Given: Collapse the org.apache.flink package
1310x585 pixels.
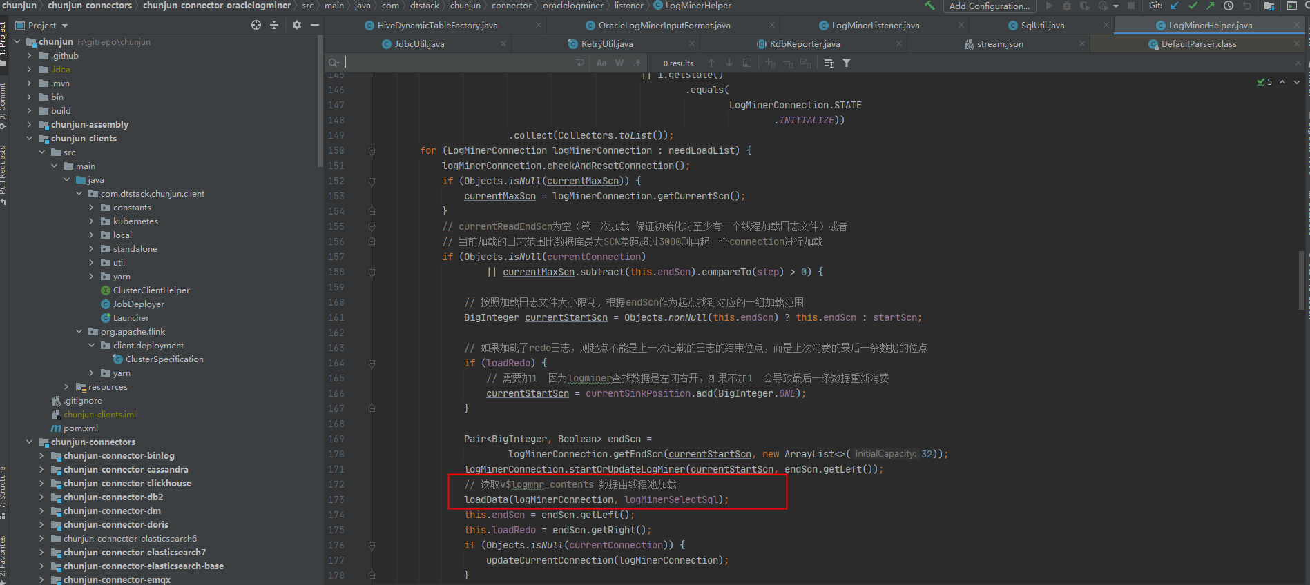Looking at the screenshot, I should click(x=79, y=332).
